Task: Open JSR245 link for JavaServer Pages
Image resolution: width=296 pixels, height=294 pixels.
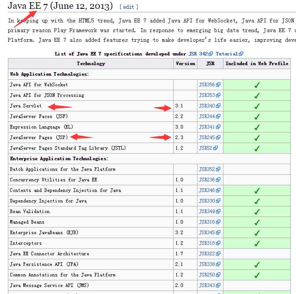Action: [x=207, y=138]
